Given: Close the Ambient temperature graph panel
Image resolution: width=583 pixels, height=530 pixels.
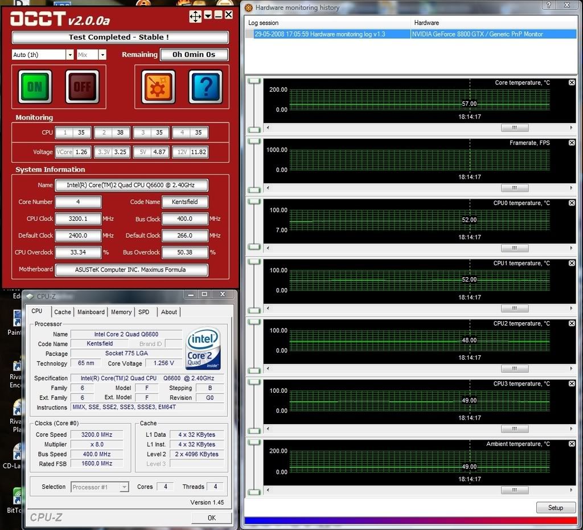Looking at the screenshot, I should 572,444.
